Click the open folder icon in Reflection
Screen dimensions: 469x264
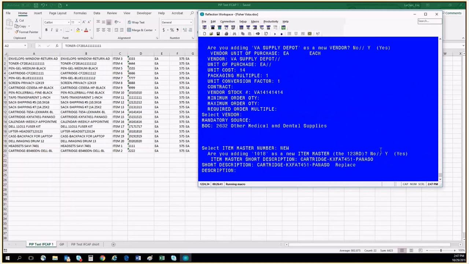211,34
